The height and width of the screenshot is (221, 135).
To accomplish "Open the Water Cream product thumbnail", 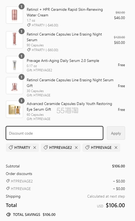I will [x=14, y=15].
